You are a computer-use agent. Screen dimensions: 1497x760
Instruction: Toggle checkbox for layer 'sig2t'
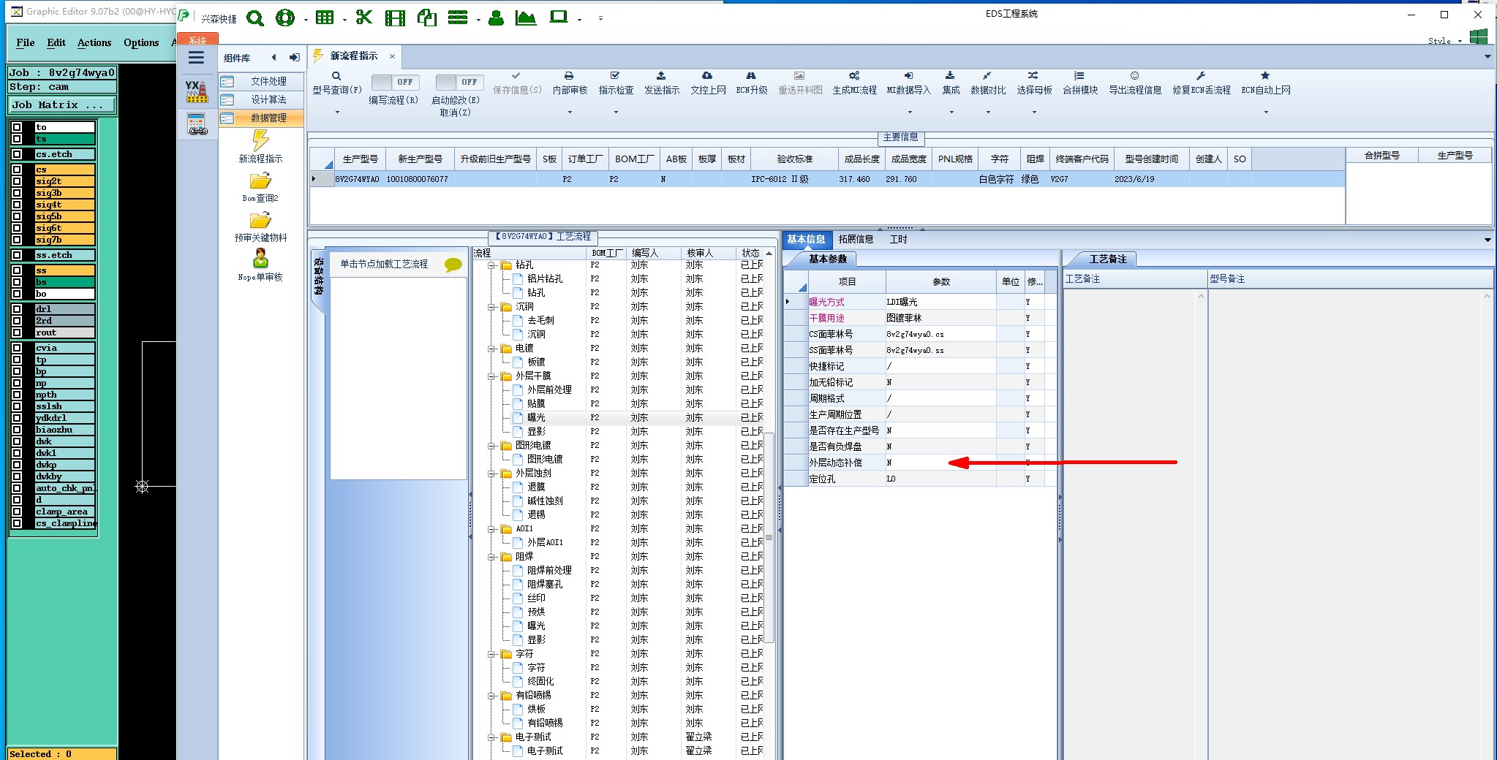click(x=17, y=181)
